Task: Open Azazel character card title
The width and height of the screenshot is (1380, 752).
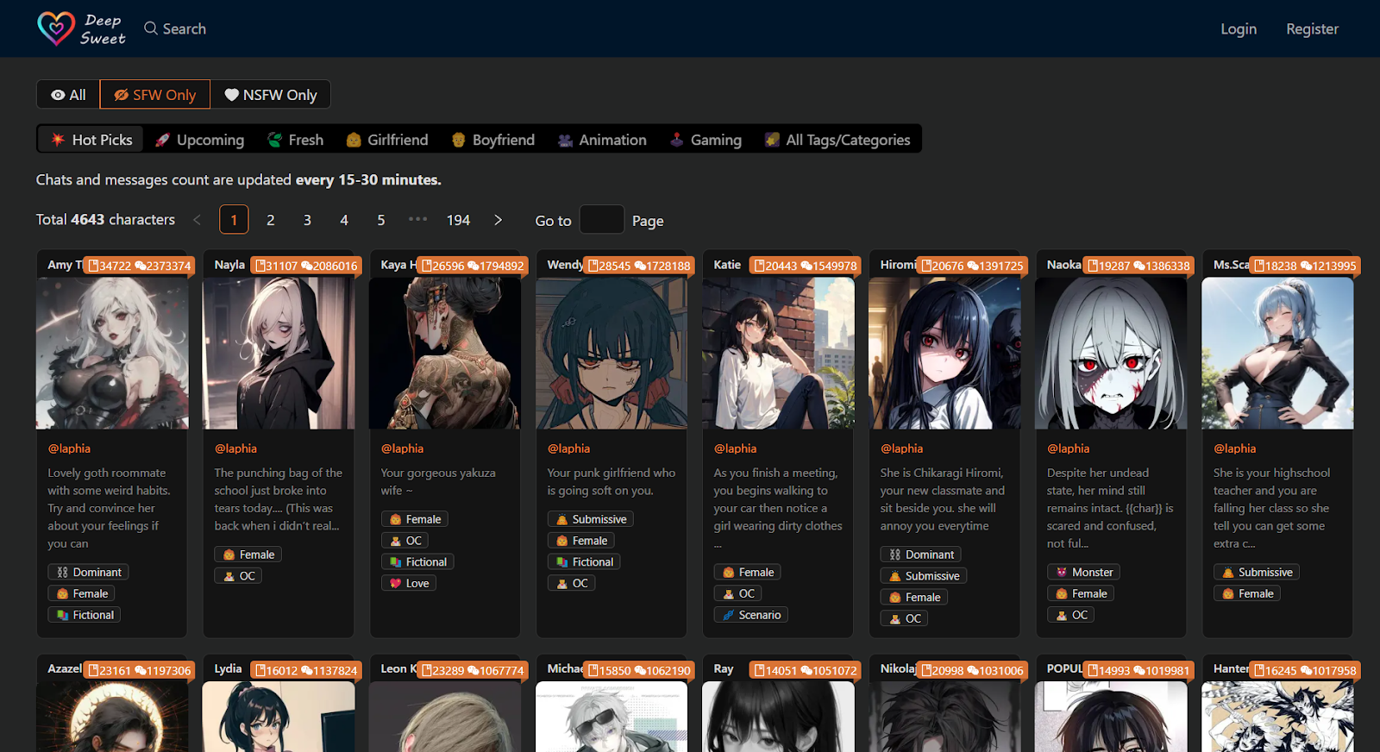Action: (x=65, y=668)
